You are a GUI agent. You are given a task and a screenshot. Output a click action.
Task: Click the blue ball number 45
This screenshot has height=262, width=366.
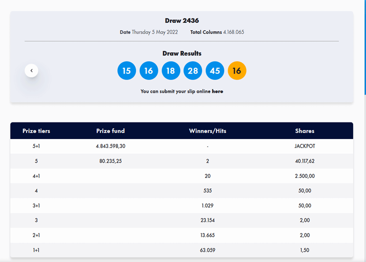[215, 71]
